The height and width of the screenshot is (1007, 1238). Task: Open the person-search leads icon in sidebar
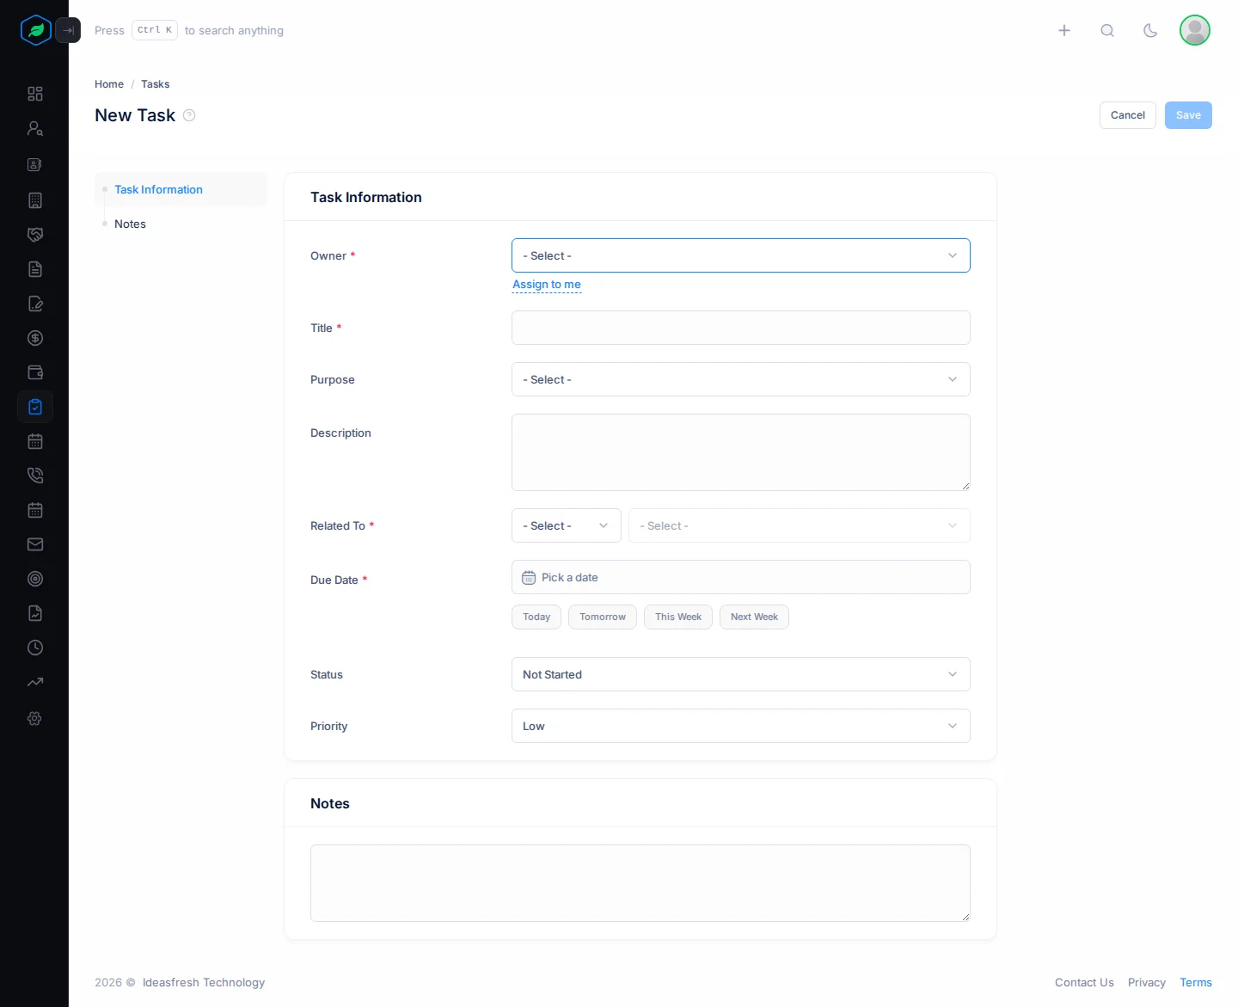click(35, 128)
